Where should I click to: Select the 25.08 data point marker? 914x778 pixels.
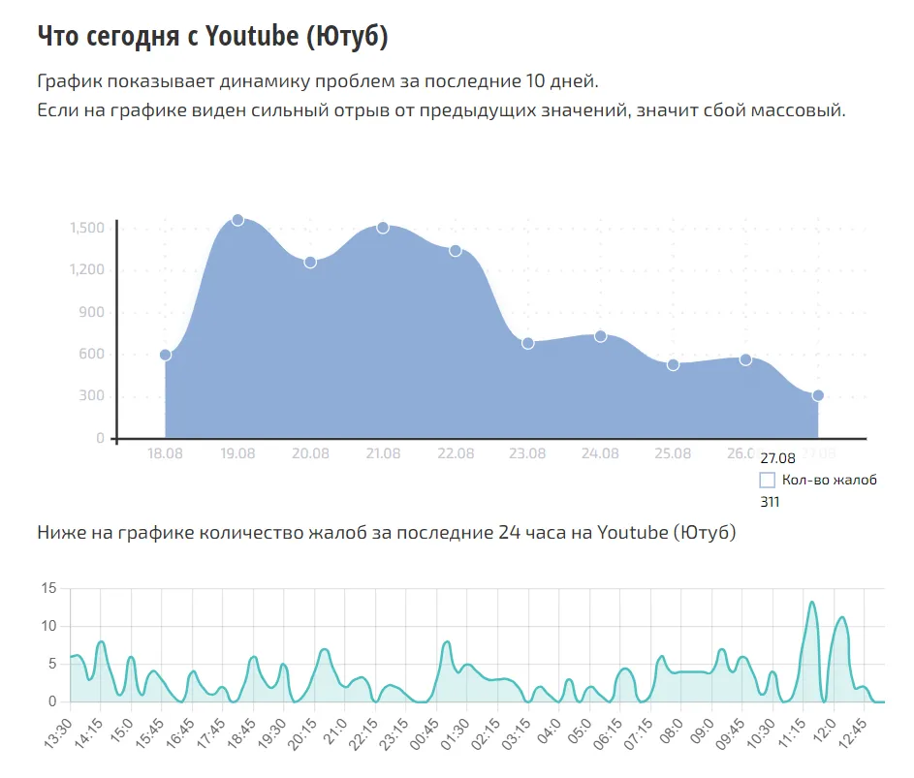click(x=673, y=365)
